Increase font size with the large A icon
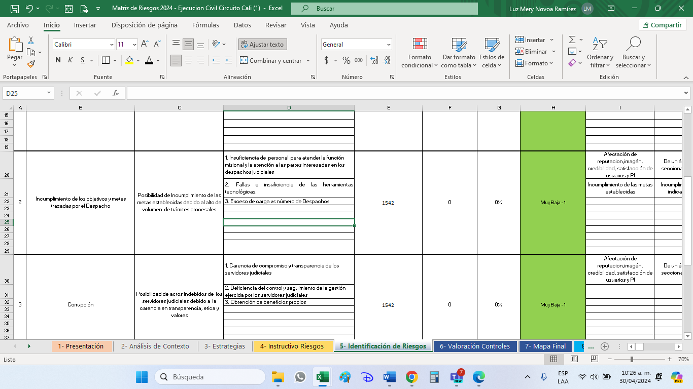Image resolution: width=693 pixels, height=389 pixels. coord(145,45)
